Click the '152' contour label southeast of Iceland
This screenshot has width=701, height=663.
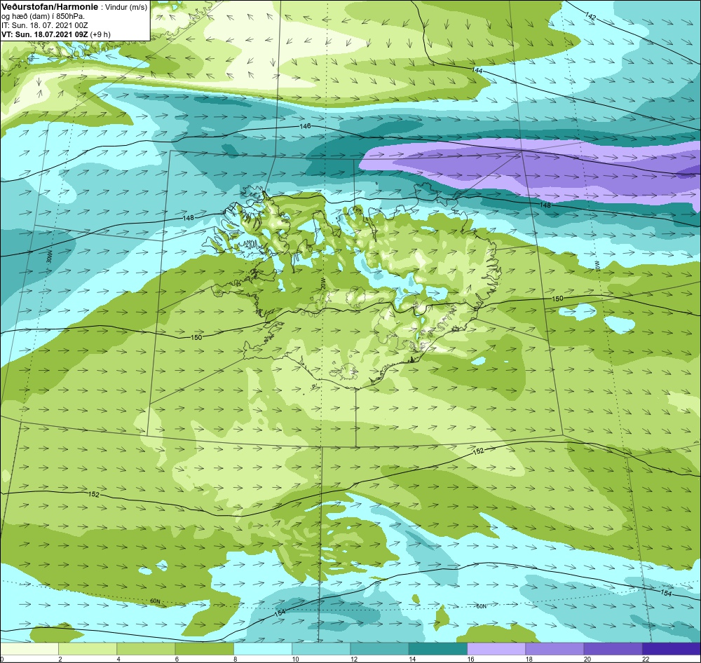pyautogui.click(x=478, y=451)
